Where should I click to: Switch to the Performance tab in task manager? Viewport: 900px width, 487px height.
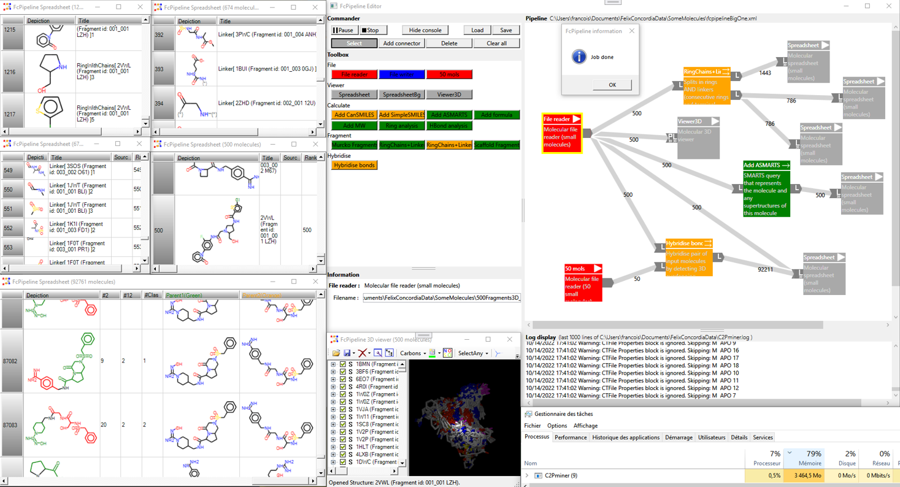pyautogui.click(x=570, y=437)
